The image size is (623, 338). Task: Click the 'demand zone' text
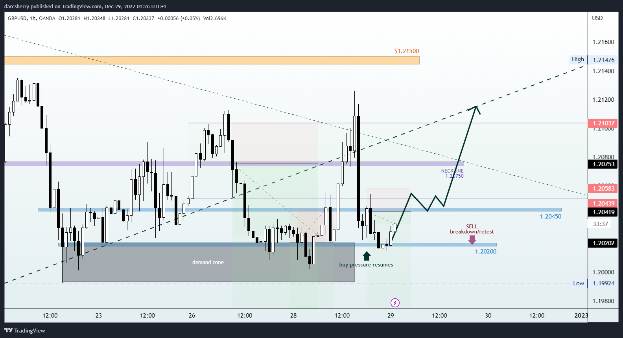[x=208, y=262]
